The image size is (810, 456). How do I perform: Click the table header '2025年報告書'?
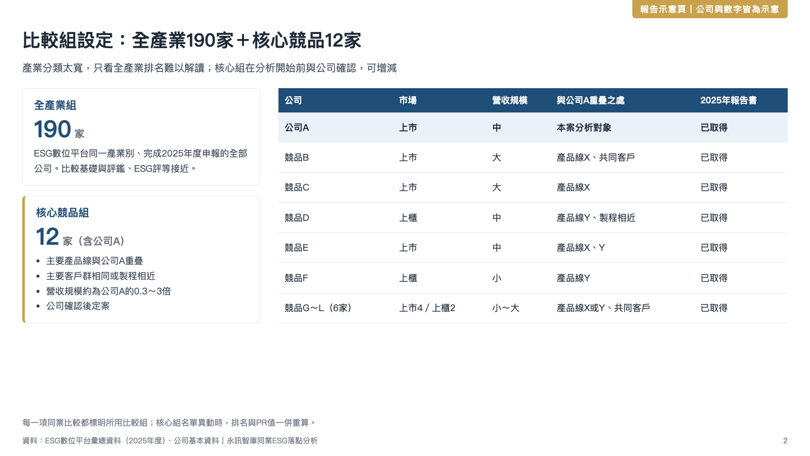click(x=728, y=100)
